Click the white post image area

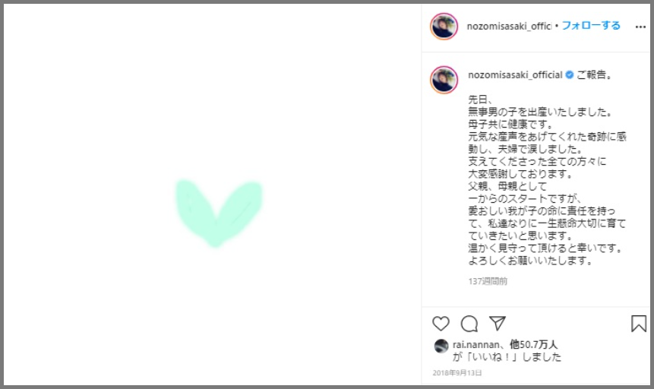213,194
